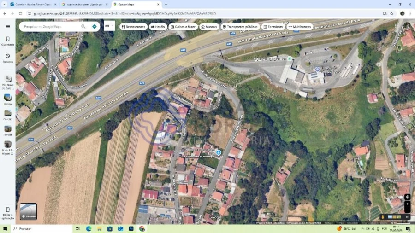Image resolution: width=415 pixels, height=233 pixels.
Task: Filter by Restaurantes chip
Action: (133, 27)
